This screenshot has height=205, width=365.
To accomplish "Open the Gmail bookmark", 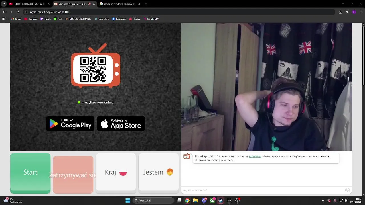I will click(16, 19).
